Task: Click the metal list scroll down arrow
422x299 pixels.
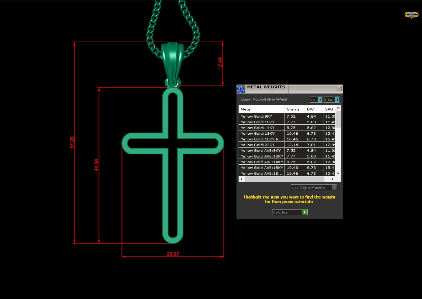Action: click(338, 173)
